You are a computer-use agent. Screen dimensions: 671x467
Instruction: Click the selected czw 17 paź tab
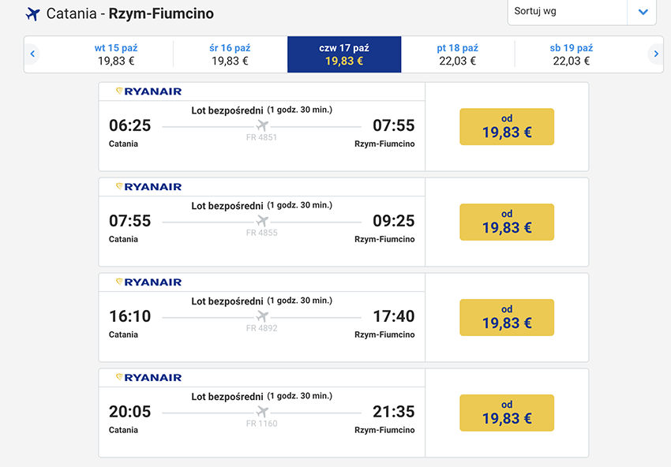pos(344,54)
